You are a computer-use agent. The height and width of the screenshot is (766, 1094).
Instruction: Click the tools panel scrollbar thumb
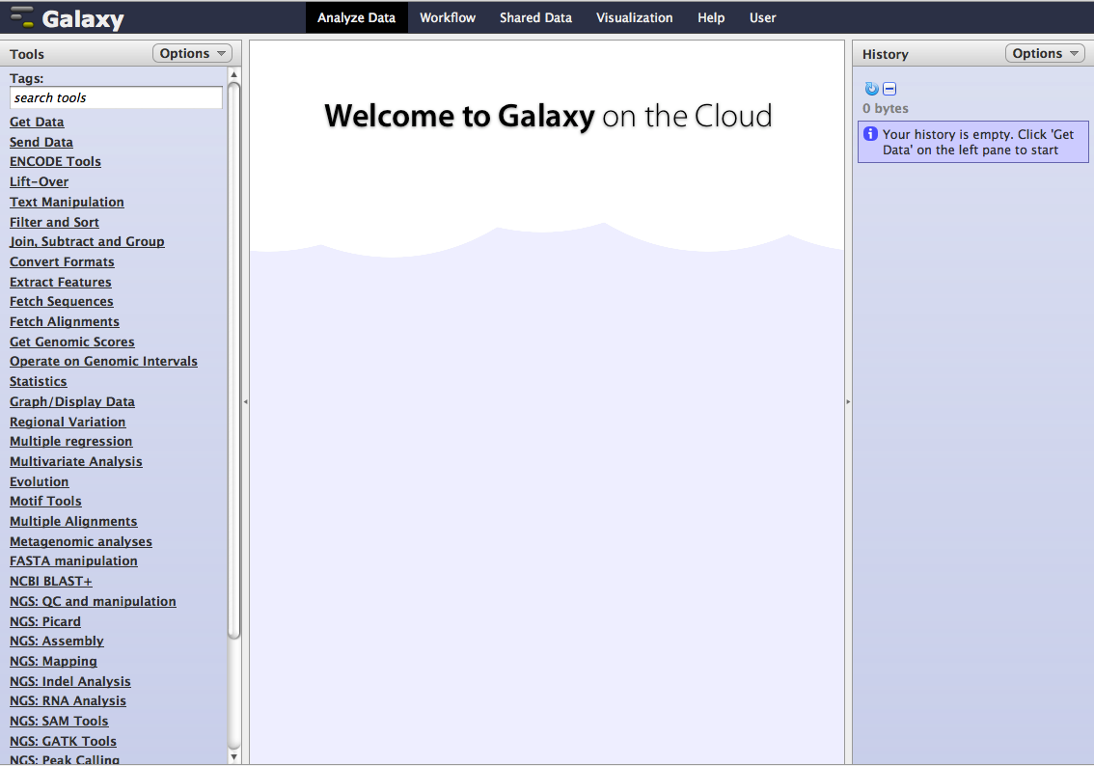point(233,360)
